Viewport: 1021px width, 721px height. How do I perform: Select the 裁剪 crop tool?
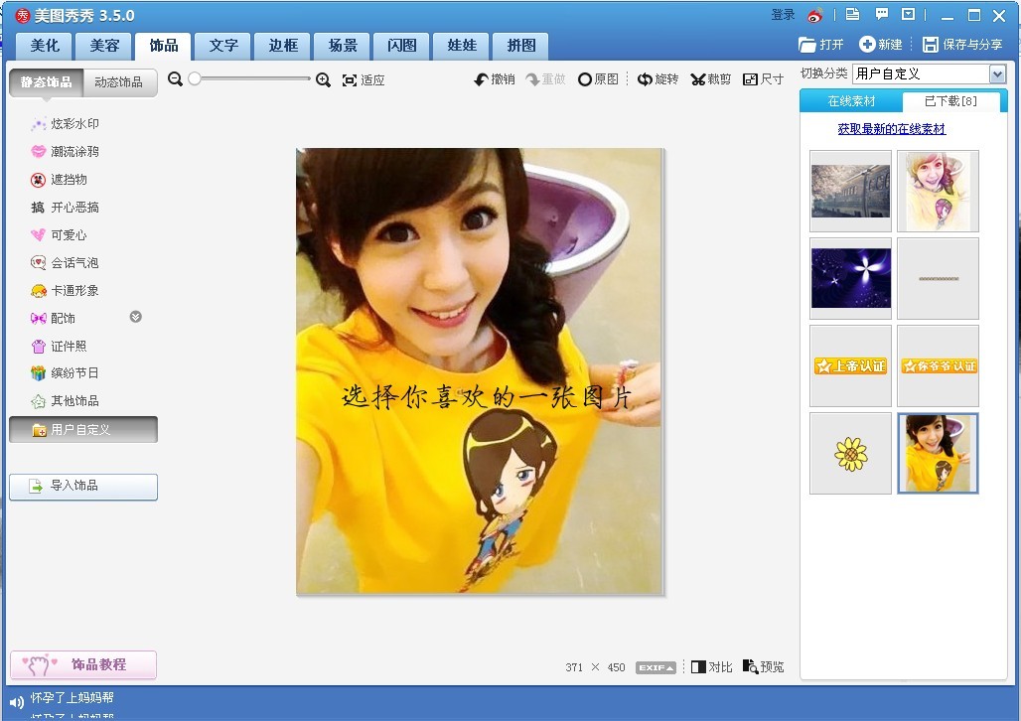click(711, 79)
